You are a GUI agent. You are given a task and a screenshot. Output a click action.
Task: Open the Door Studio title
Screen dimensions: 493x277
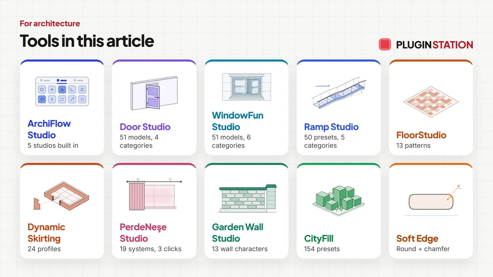point(145,127)
